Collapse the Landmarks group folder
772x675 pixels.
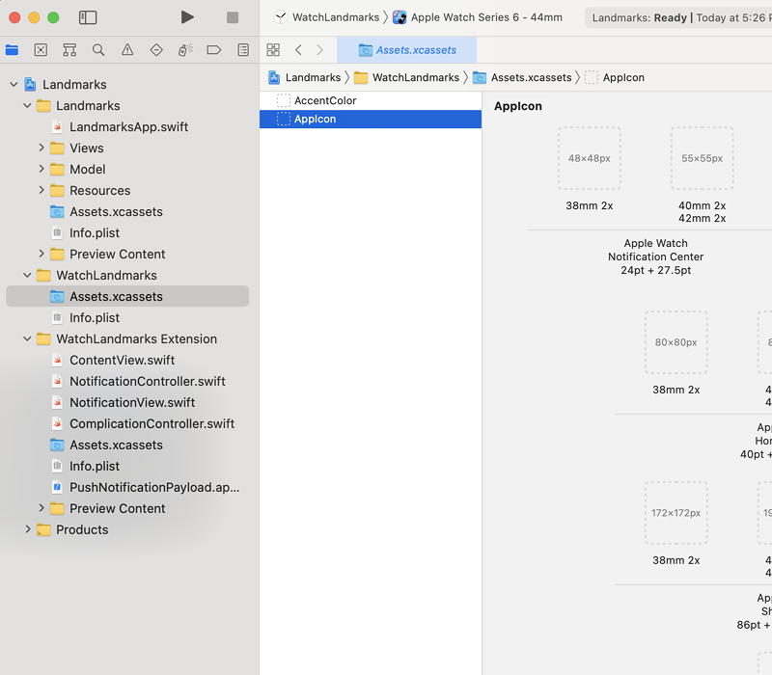click(27, 106)
